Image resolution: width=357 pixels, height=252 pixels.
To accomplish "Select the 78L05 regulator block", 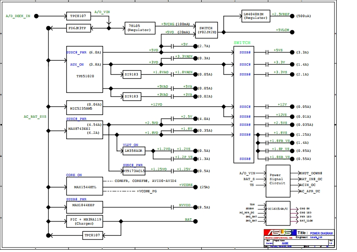I will click(x=140, y=28).
